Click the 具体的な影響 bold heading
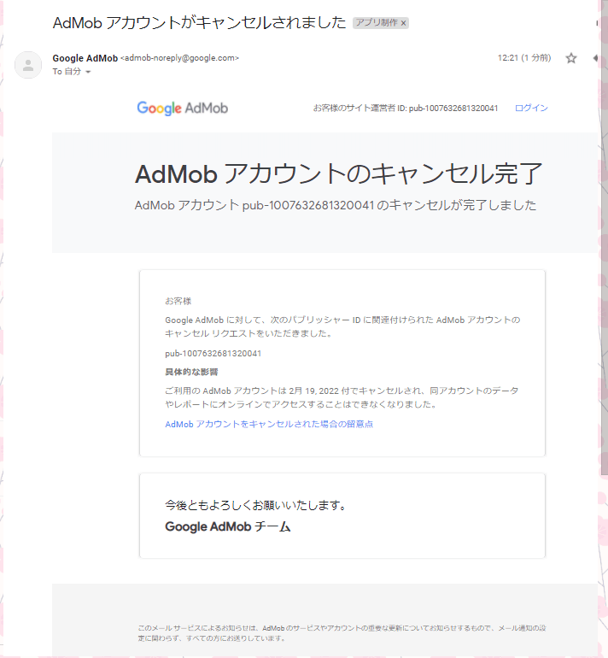The image size is (608, 658). [x=191, y=372]
